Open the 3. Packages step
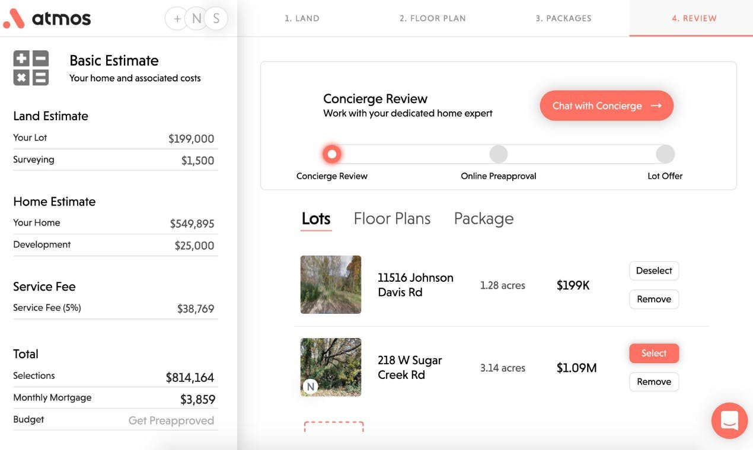The width and height of the screenshot is (753, 450). [563, 18]
